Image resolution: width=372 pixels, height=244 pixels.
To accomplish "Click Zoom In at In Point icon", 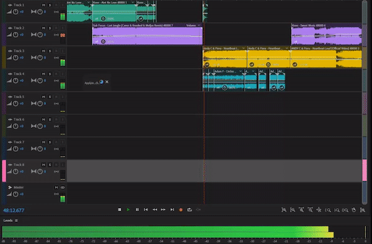I will [x=328, y=210].
